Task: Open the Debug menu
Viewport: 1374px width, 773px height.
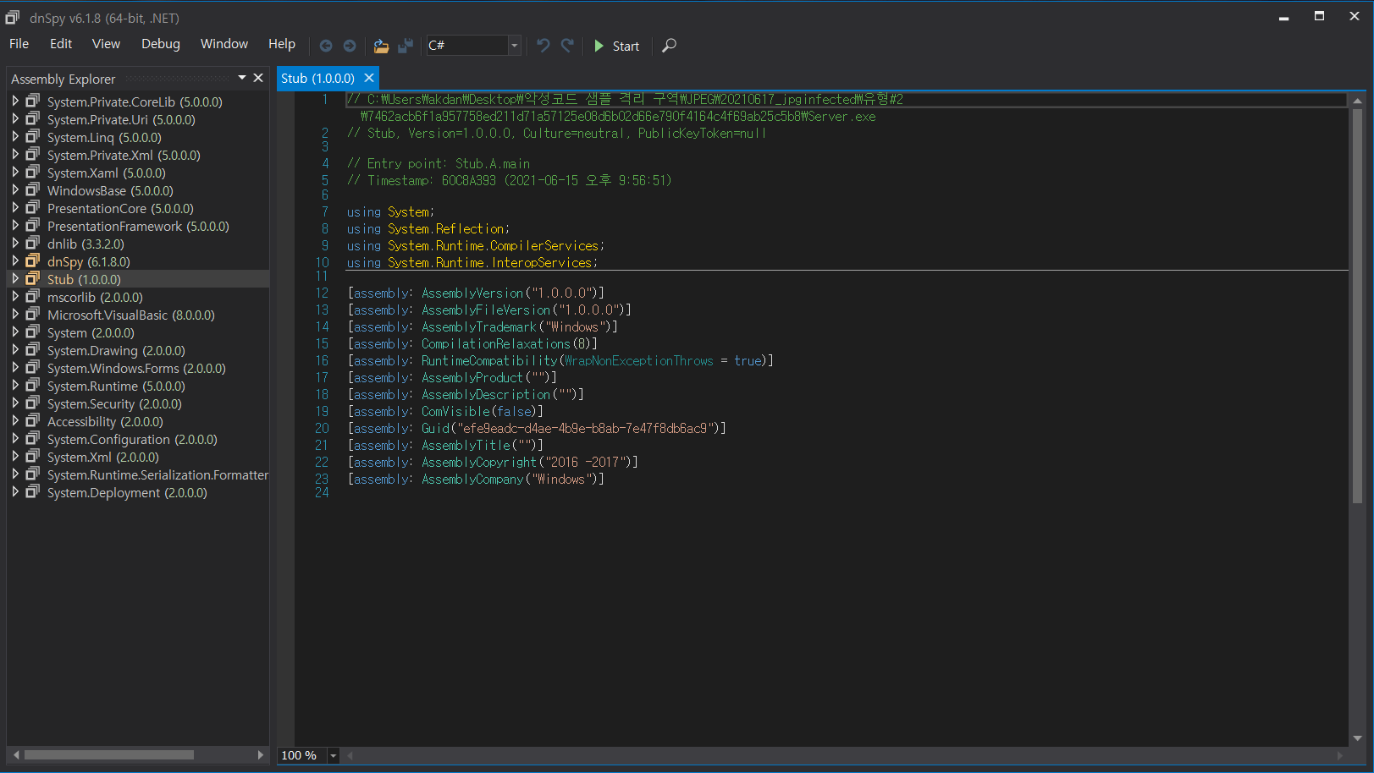Action: [x=160, y=43]
